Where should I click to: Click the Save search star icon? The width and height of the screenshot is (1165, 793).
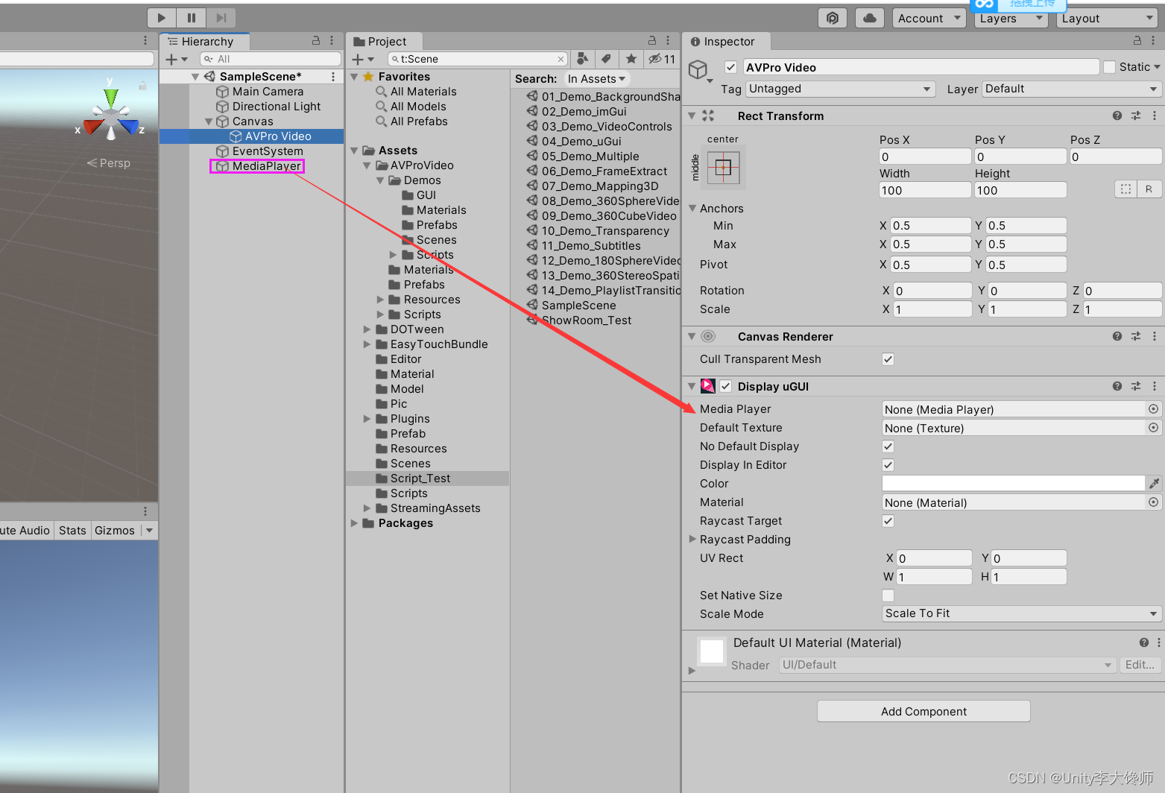point(631,59)
